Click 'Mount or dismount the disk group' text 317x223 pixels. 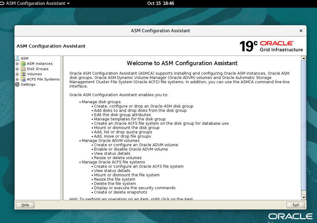pos(127,128)
